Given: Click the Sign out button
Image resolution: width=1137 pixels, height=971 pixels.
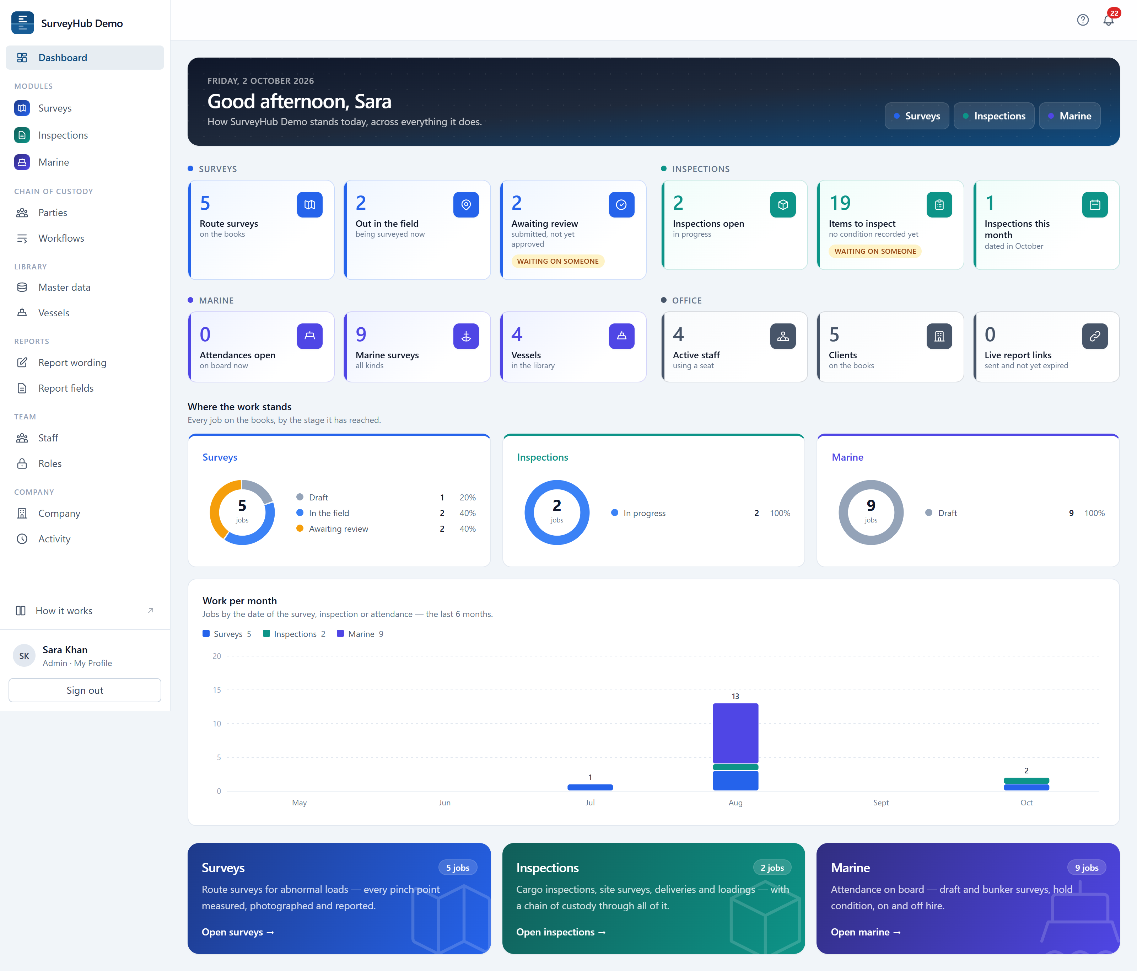Looking at the screenshot, I should pyautogui.click(x=85, y=690).
